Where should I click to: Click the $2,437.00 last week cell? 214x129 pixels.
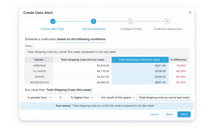(x=103, y=77)
